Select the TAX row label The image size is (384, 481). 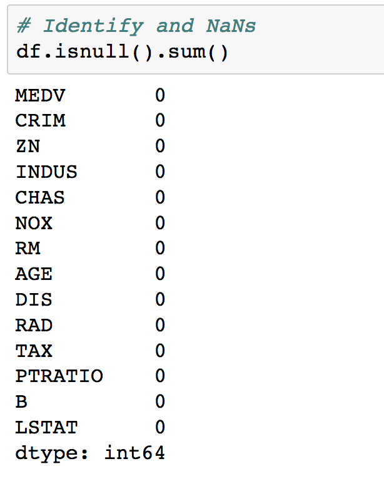(x=34, y=351)
